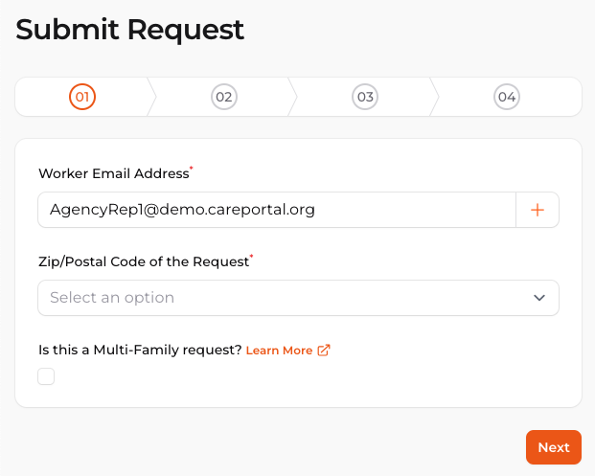Click the Worker Email Address label
The image size is (595, 476).
[113, 173]
